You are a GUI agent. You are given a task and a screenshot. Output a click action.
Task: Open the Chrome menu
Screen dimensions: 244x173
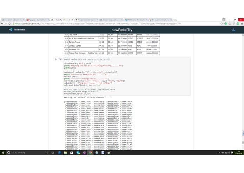pos(242,23)
